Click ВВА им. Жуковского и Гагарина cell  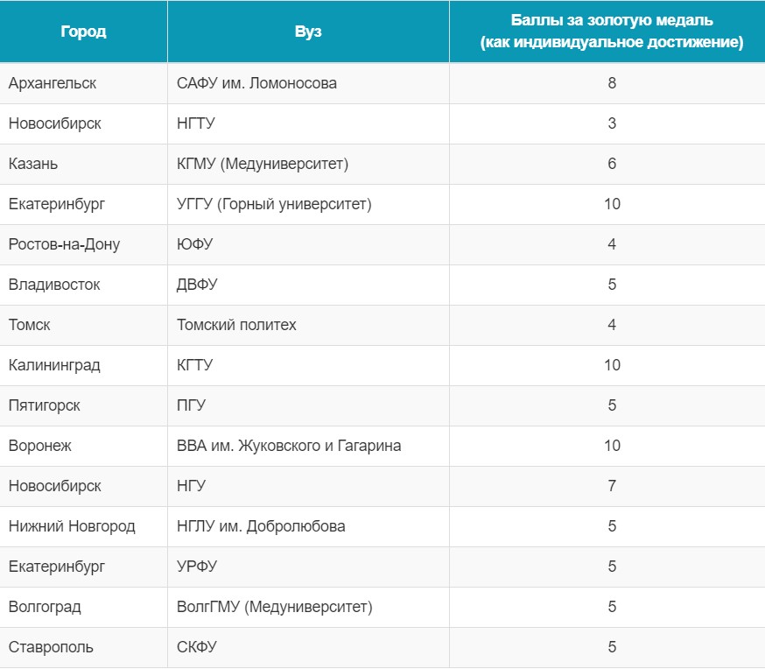pyautogui.click(x=308, y=446)
